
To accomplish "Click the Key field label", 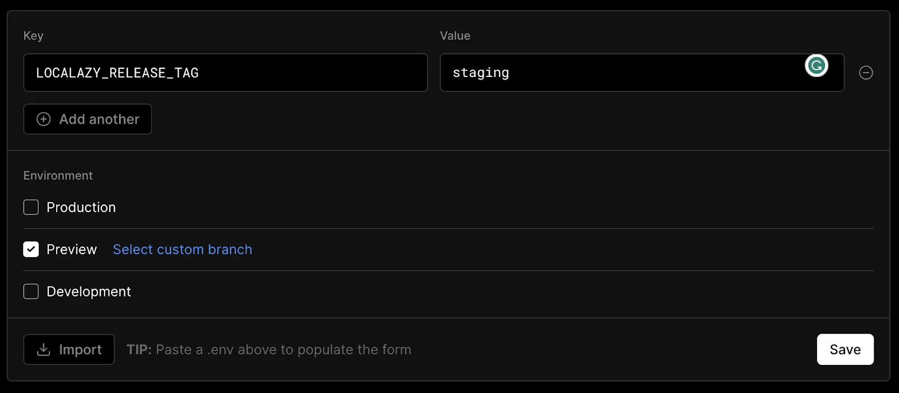I will [33, 36].
